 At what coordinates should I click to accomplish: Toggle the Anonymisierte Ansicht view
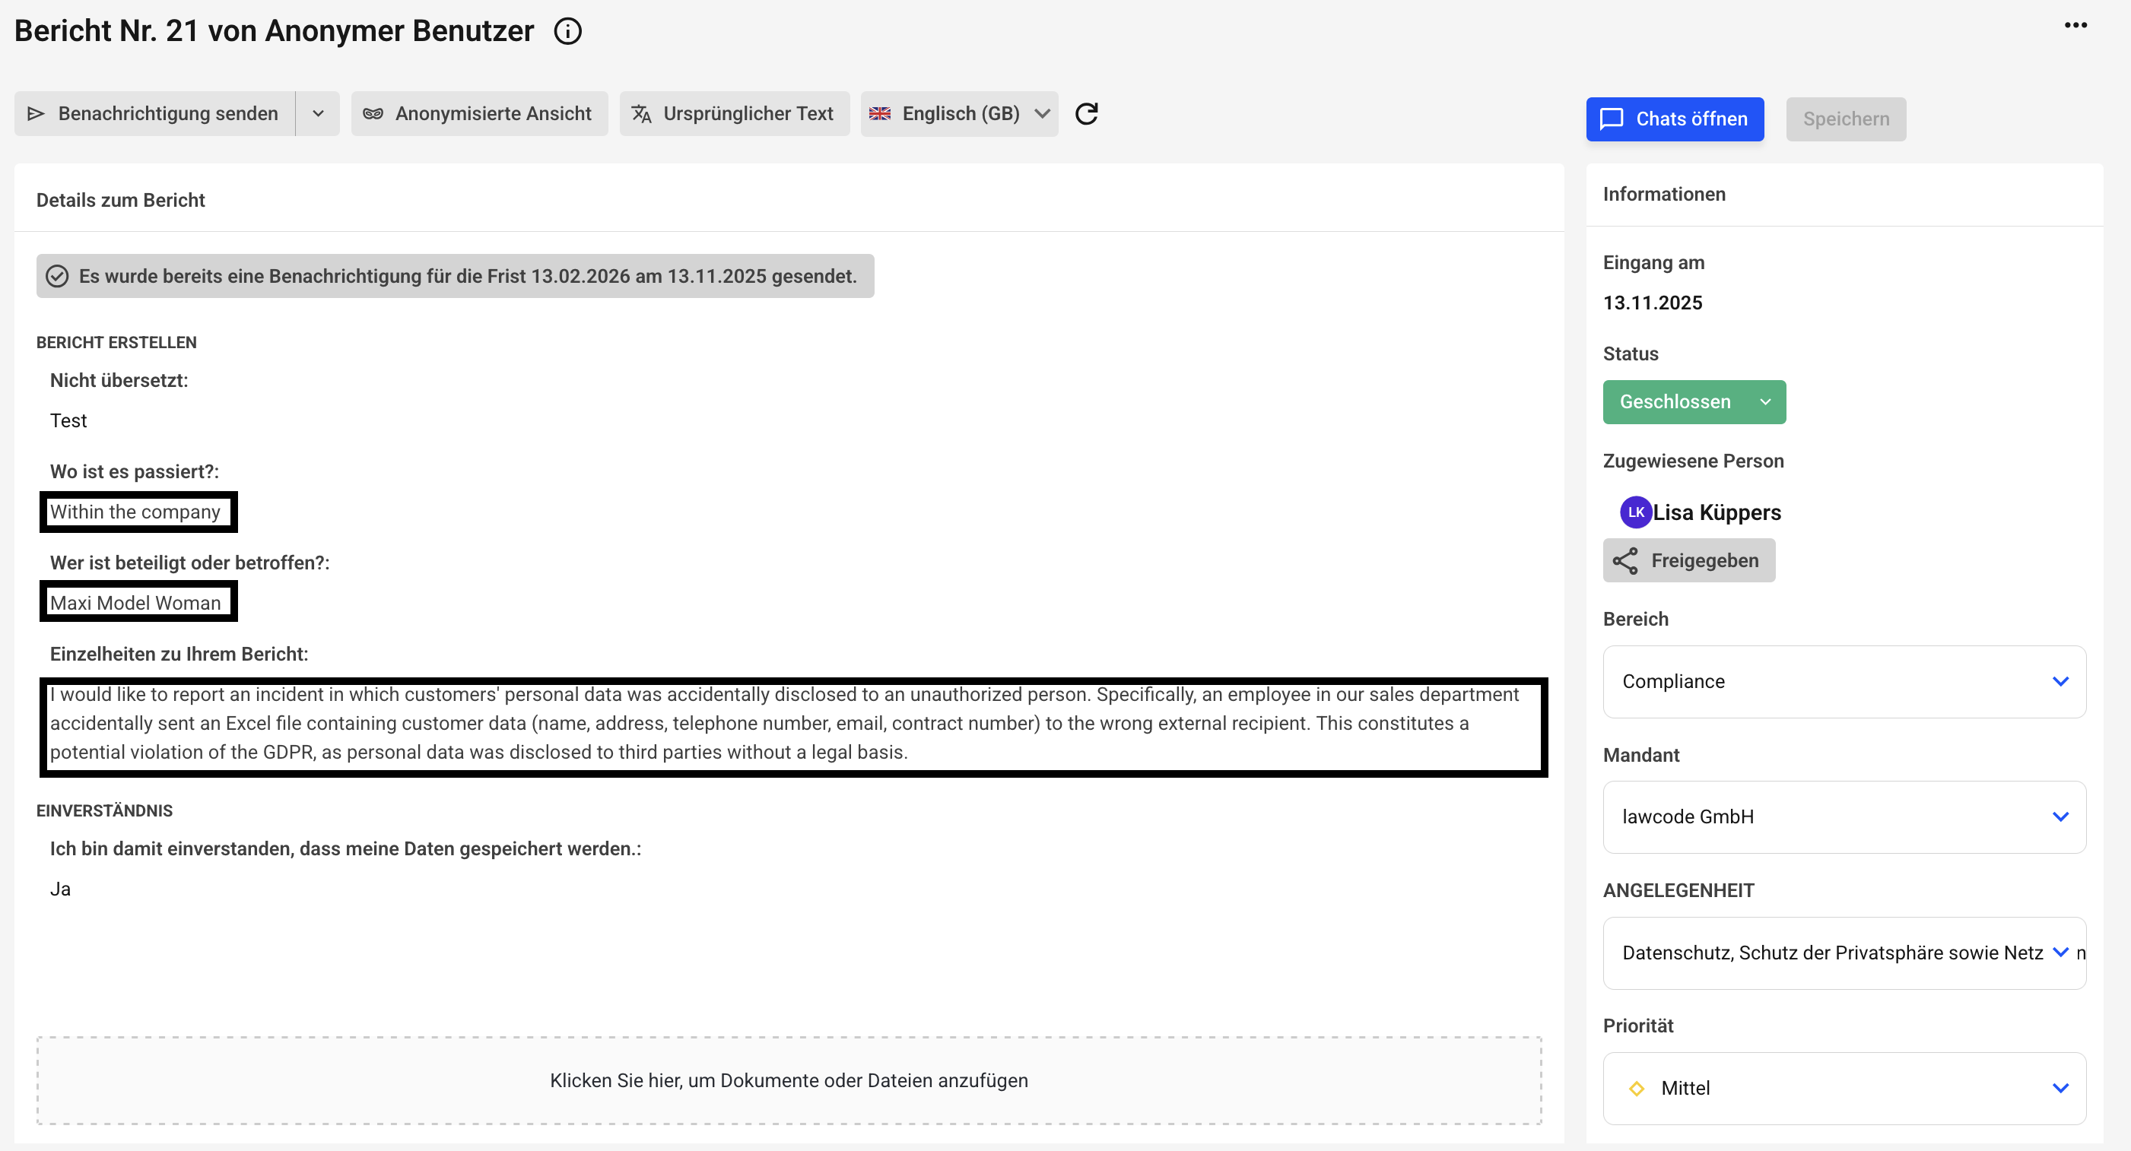479,113
